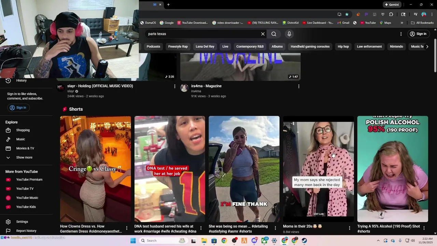Open options for How Clowns Dress short
Image resolution: width=437 pixels, height=246 pixels.
[x=127, y=228]
